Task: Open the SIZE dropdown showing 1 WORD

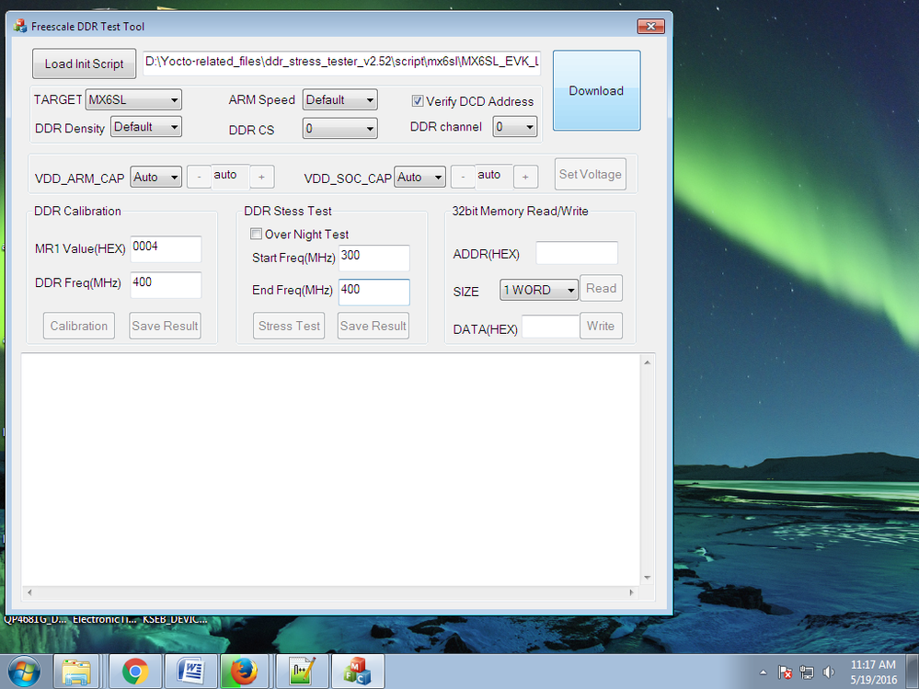Action: (x=539, y=290)
